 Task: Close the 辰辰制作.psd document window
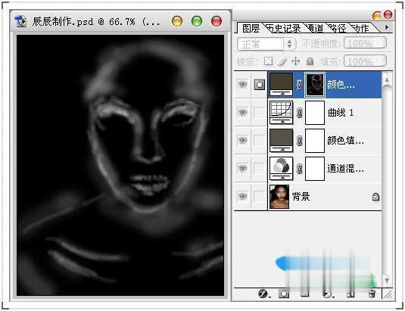[x=217, y=21]
